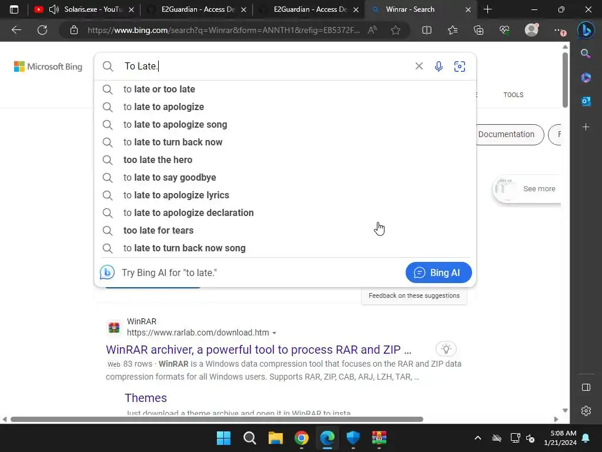Open the Bing Copilot sidebar icon
602x452 pixels.
[x=586, y=30]
